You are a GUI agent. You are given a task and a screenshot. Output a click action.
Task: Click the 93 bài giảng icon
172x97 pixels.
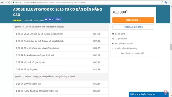click(x=113, y=34)
